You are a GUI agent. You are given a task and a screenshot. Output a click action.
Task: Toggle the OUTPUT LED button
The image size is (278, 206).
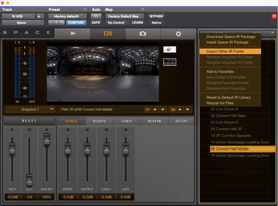[x=87, y=130]
